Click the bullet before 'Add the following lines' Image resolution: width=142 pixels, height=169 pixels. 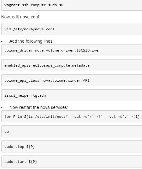[2, 41]
